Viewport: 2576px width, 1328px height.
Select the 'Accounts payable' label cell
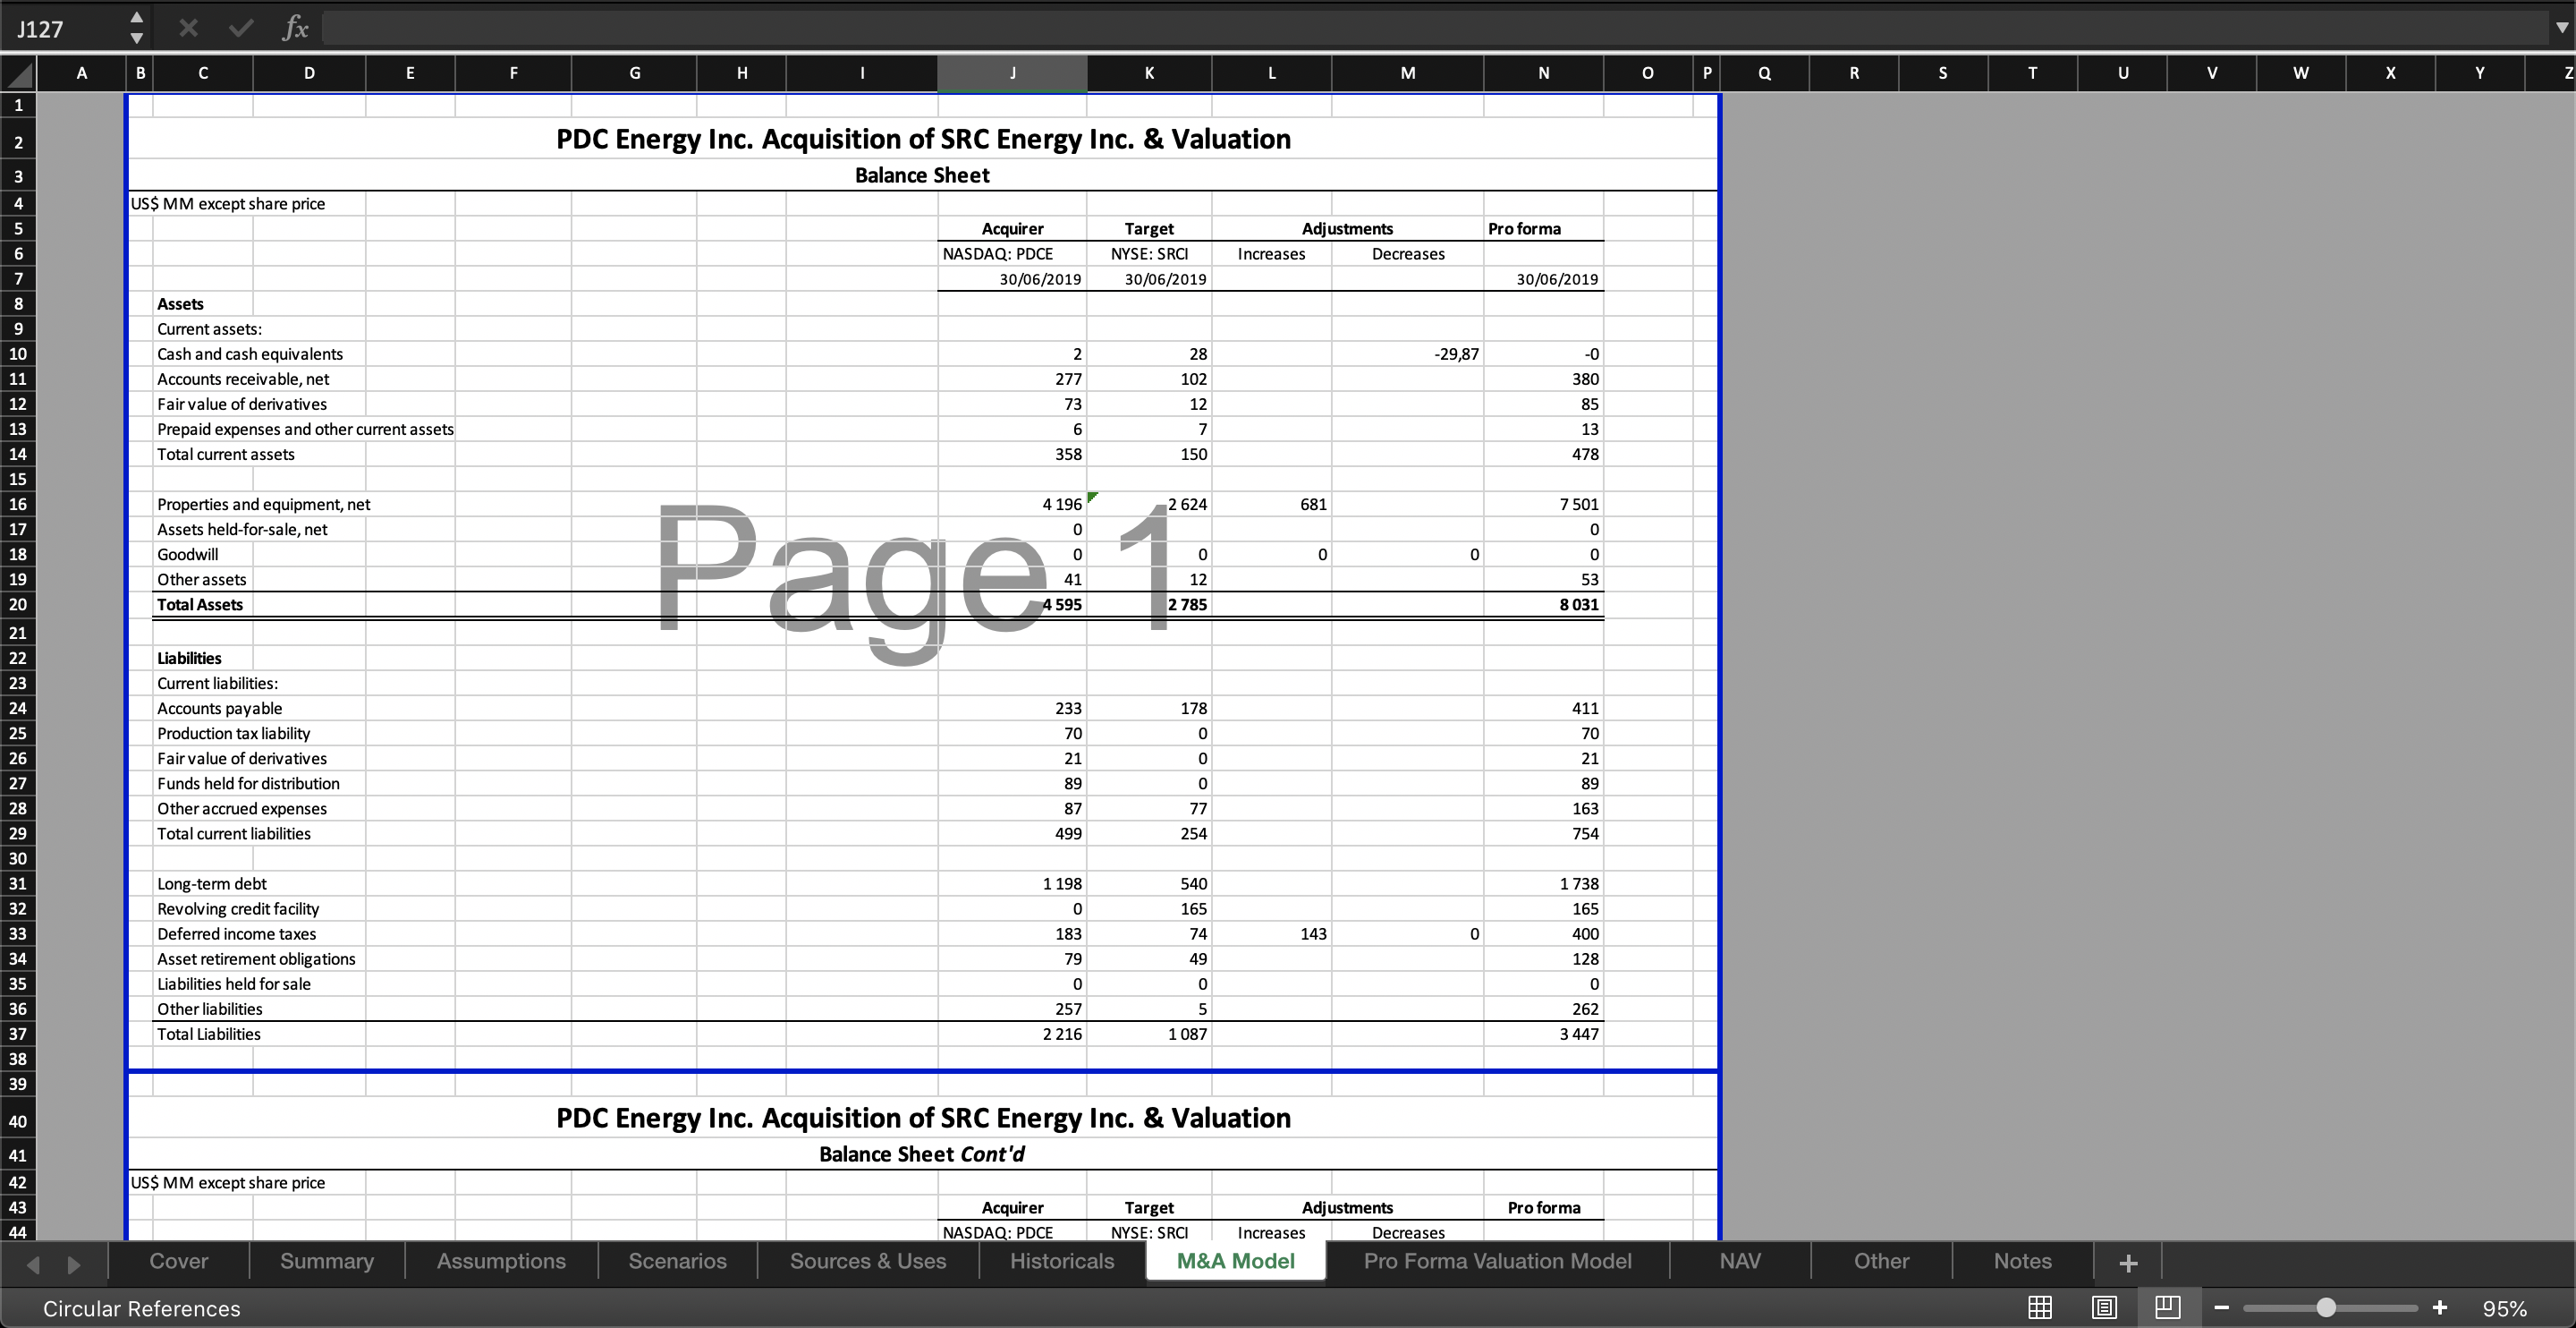(x=219, y=709)
